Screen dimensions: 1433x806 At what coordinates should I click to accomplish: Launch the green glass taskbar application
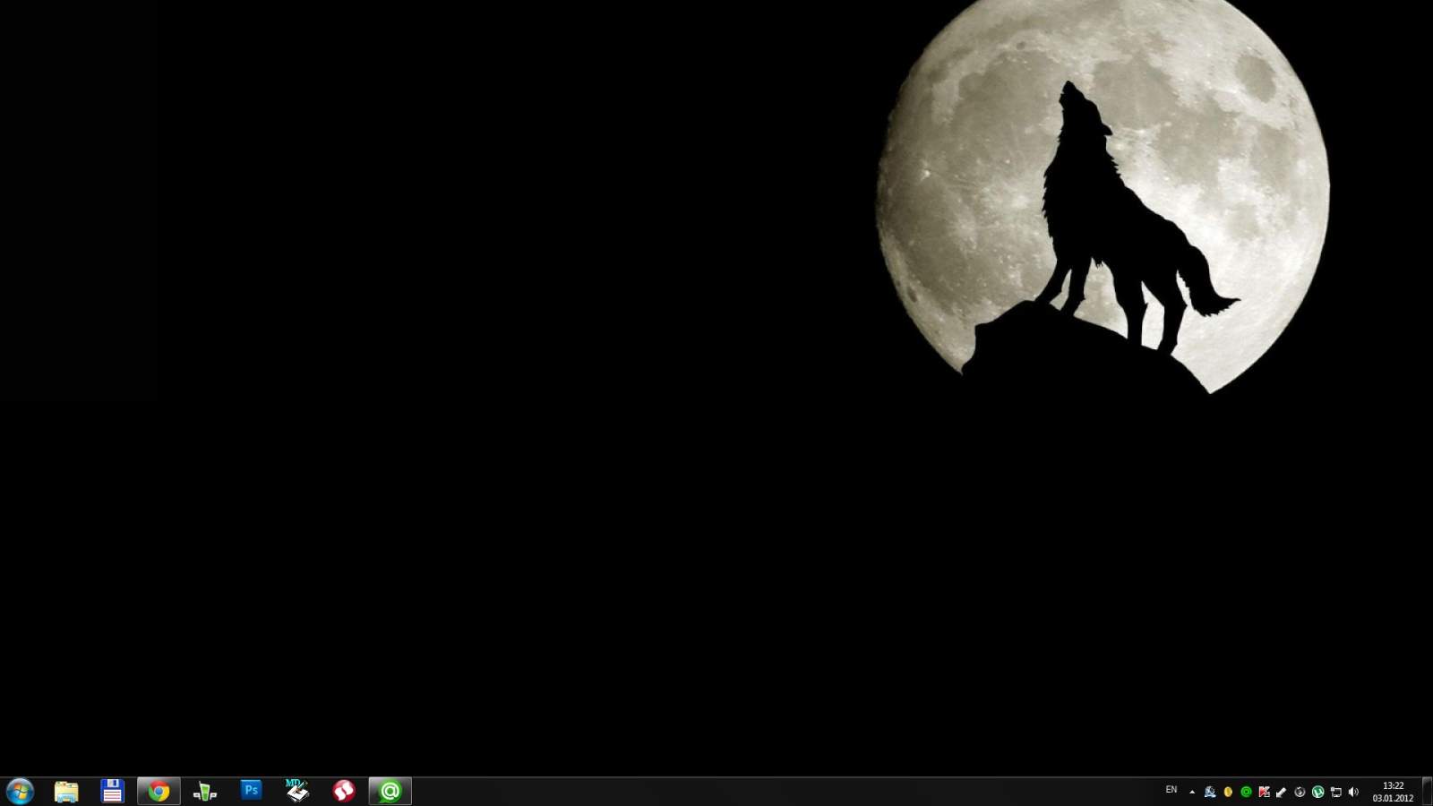205,791
